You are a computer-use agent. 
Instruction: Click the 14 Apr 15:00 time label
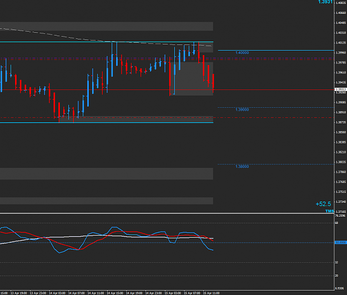[x=115, y=293]
